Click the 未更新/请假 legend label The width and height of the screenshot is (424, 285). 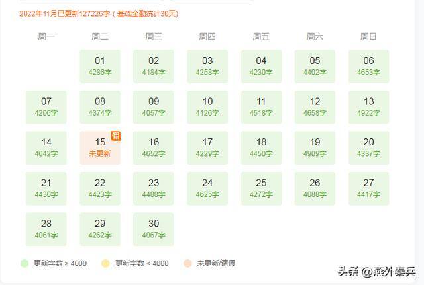pyautogui.click(x=216, y=263)
